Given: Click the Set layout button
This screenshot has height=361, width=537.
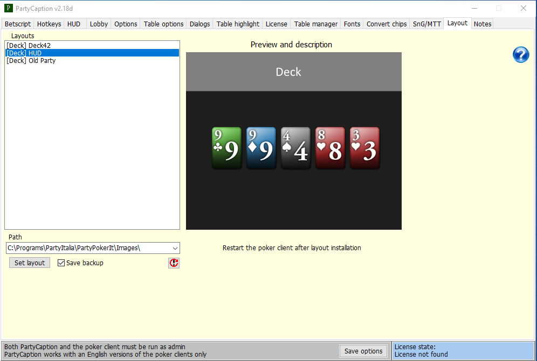Looking at the screenshot, I should (x=30, y=263).
